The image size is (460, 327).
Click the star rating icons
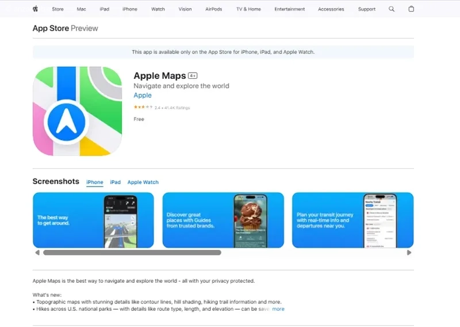[x=143, y=107]
